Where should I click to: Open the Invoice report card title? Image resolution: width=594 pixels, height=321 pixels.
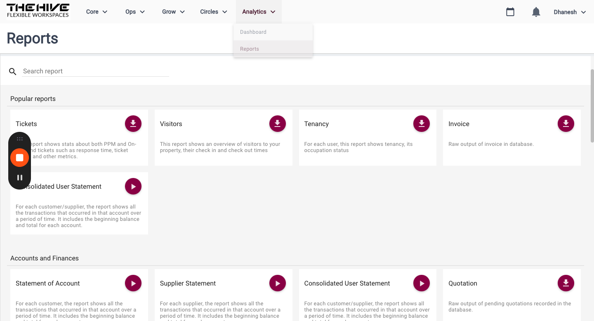(x=459, y=124)
